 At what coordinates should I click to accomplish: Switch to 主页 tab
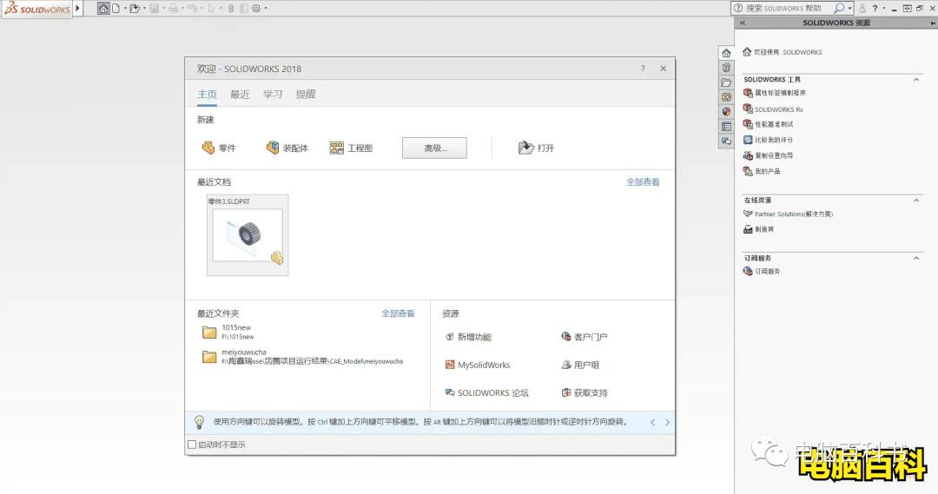[207, 95]
